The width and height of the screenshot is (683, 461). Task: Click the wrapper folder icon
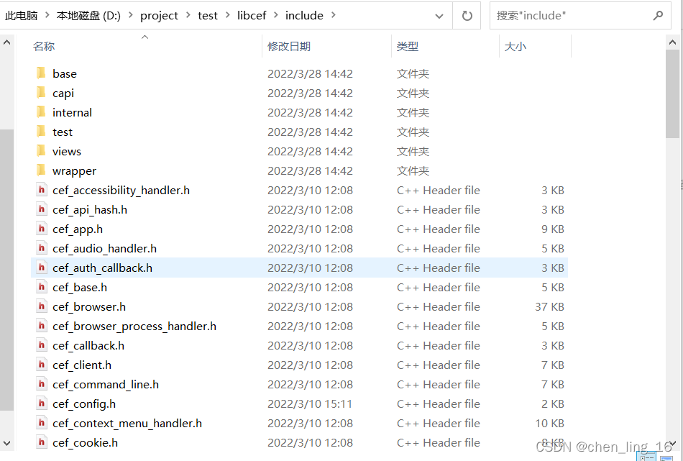pyautogui.click(x=41, y=170)
